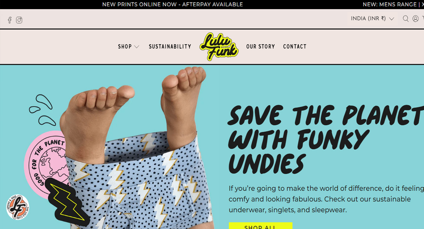
Task: Go to the Sustainability page
Action: (x=170, y=47)
